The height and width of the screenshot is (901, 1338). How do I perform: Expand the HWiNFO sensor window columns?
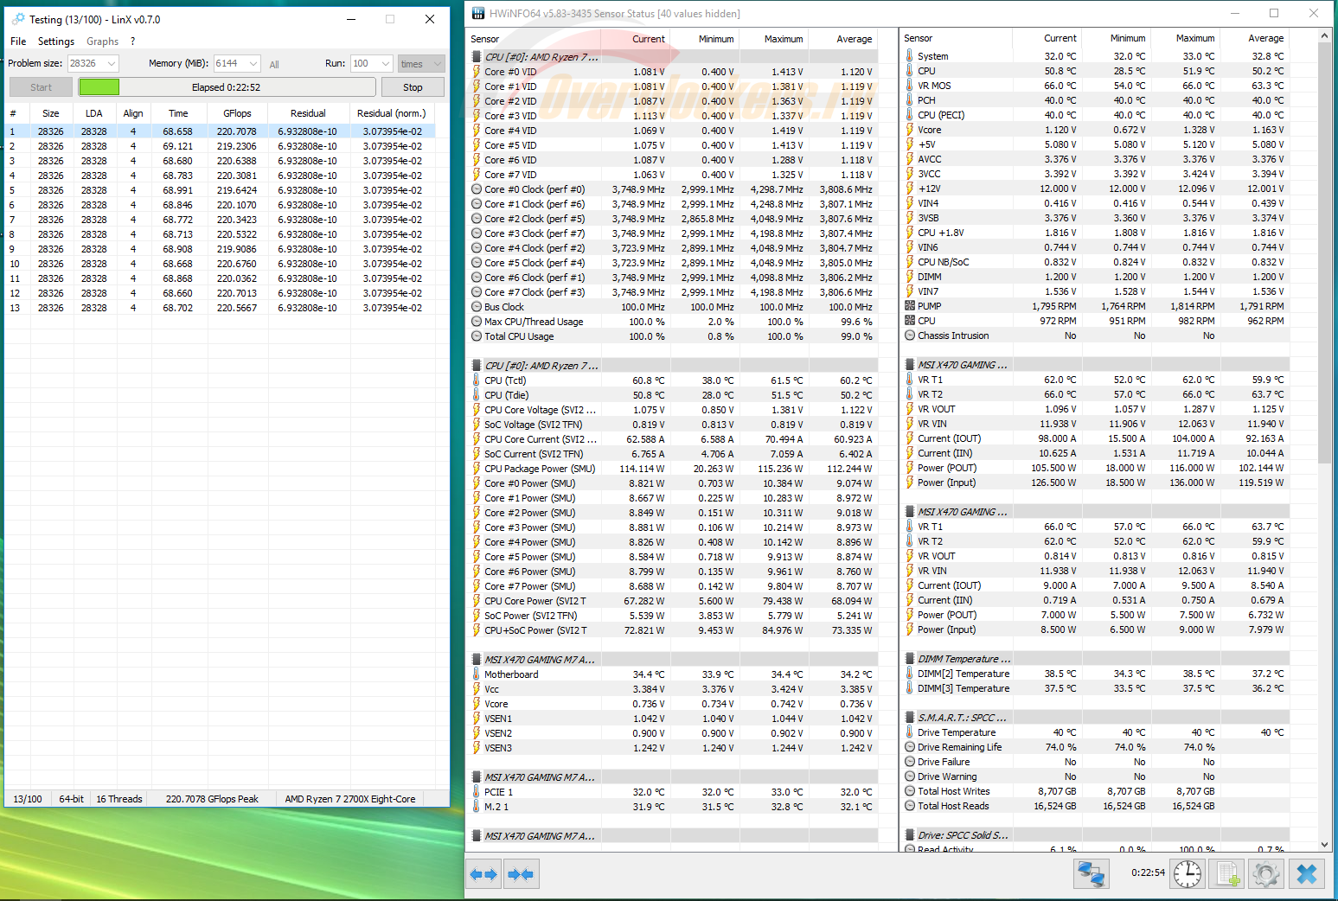click(483, 874)
